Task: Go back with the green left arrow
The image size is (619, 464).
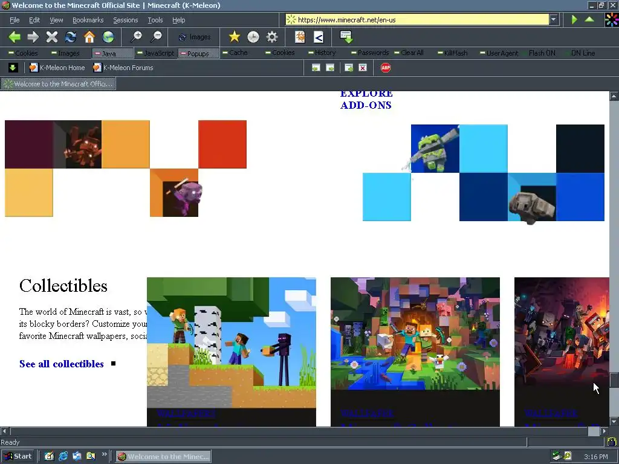Action: coord(15,37)
